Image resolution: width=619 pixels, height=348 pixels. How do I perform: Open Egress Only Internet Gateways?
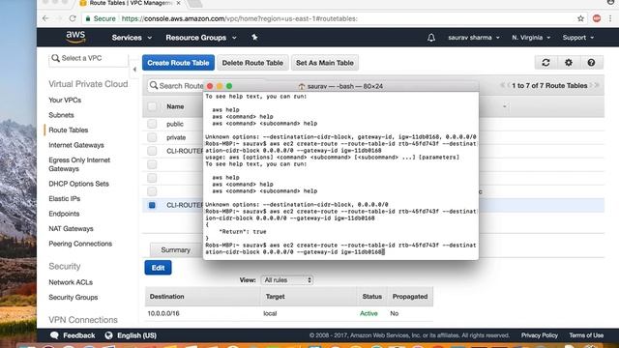pyautogui.click(x=79, y=164)
